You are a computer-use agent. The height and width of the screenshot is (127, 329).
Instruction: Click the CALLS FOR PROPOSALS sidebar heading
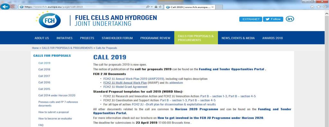tap(52, 56)
